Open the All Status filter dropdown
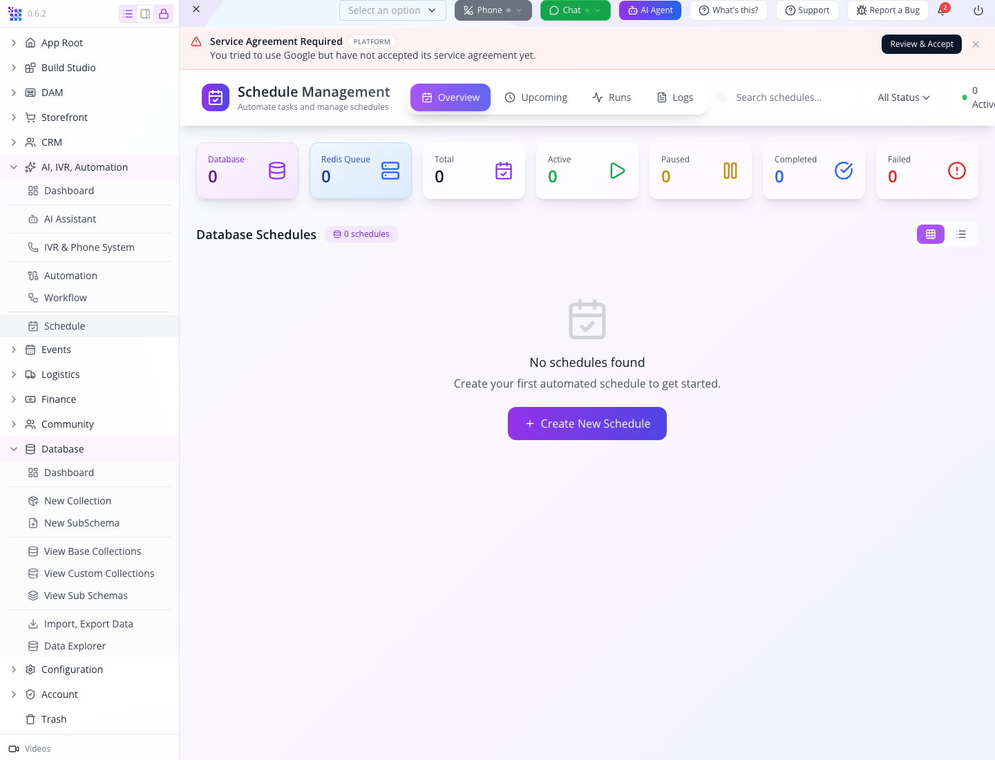995x760 pixels. point(904,97)
